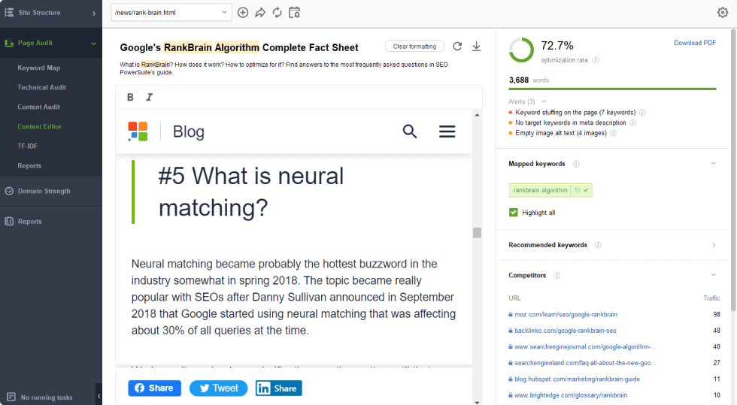Click the Traffic column header
This screenshot has width=737, height=405.
click(711, 298)
